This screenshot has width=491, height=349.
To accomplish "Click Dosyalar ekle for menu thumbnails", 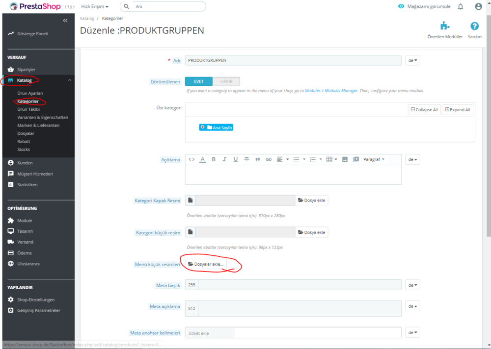I will pyautogui.click(x=206, y=264).
